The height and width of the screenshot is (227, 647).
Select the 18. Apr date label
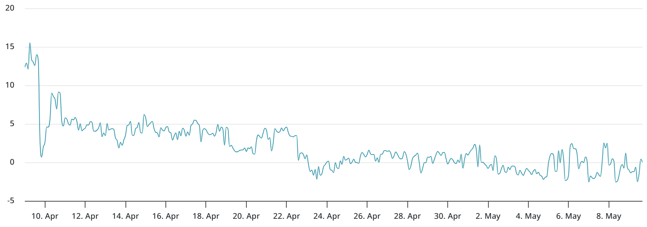tap(206, 216)
